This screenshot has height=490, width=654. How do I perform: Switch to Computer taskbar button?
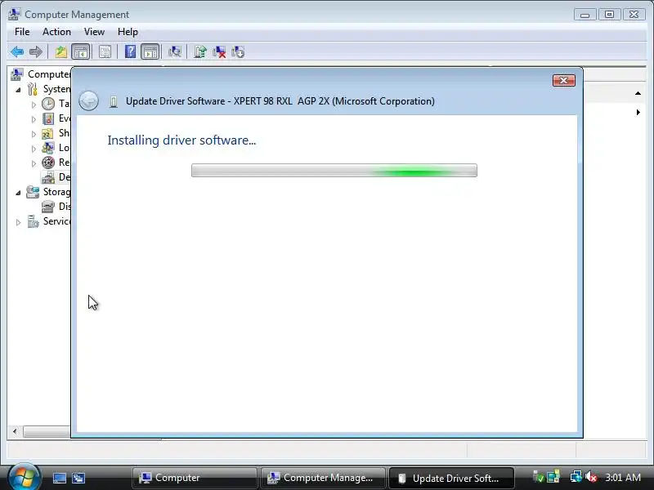[195, 478]
